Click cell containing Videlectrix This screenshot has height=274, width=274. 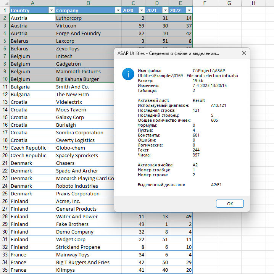(x=85, y=102)
